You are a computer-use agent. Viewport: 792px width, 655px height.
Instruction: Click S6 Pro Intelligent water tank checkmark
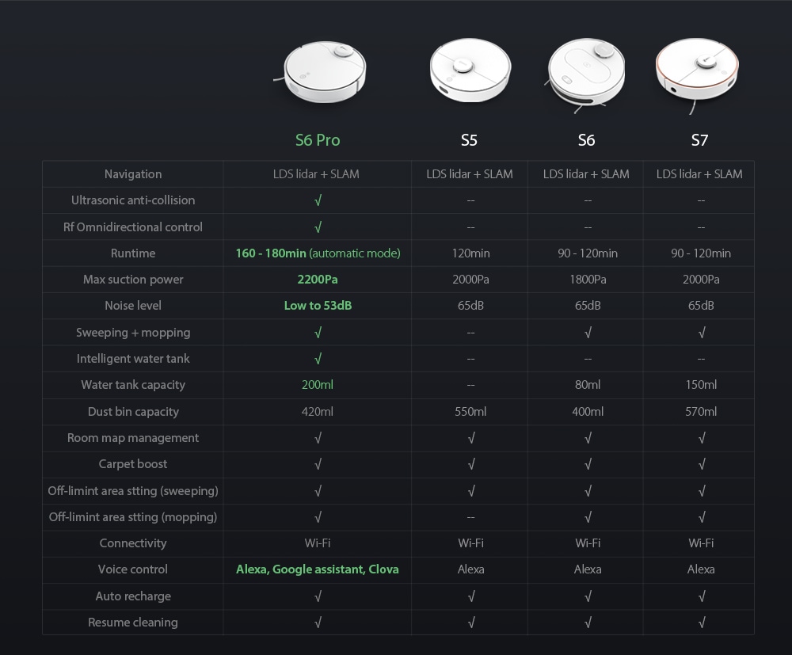coord(318,359)
